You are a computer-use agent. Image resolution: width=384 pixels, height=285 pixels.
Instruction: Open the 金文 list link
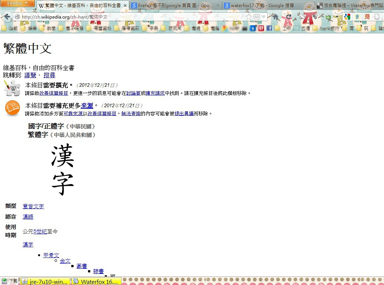pyautogui.click(x=65, y=261)
